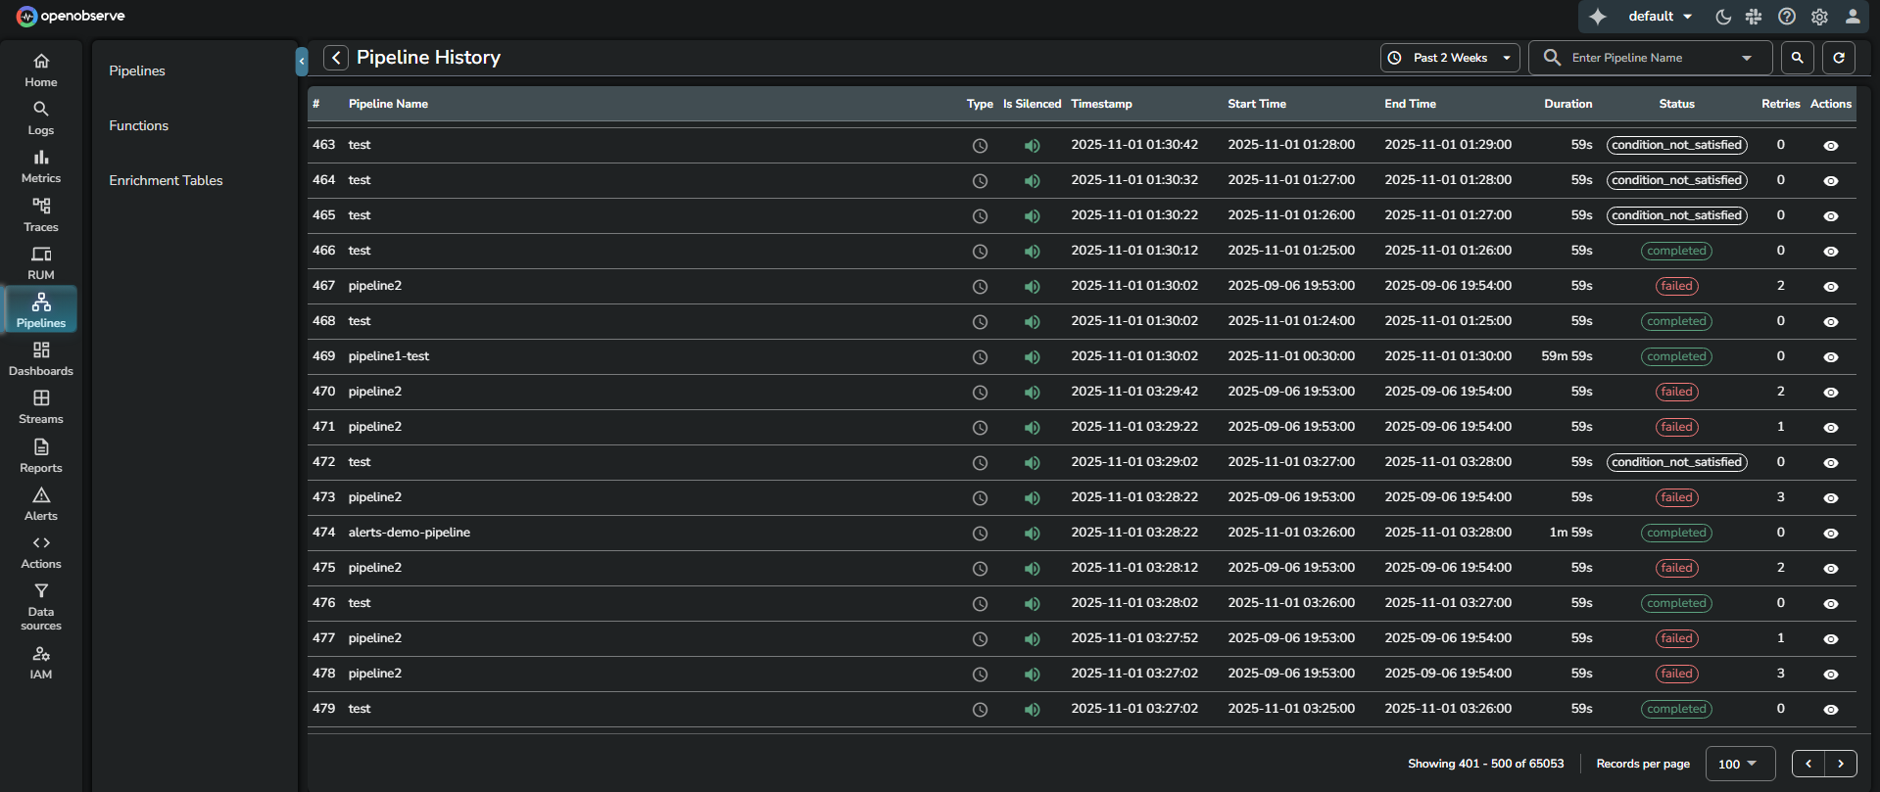Sort by Timestamp column header
The height and width of the screenshot is (792, 1880).
(1101, 104)
